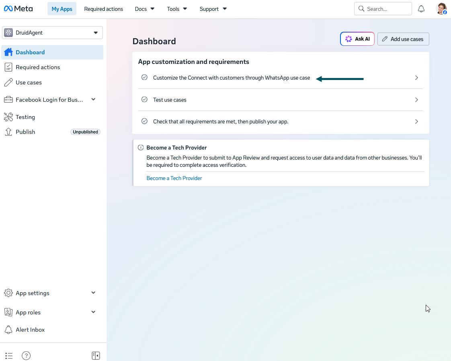Click the Ask AI button
Image resolution: width=451 pixels, height=361 pixels.
click(x=357, y=39)
